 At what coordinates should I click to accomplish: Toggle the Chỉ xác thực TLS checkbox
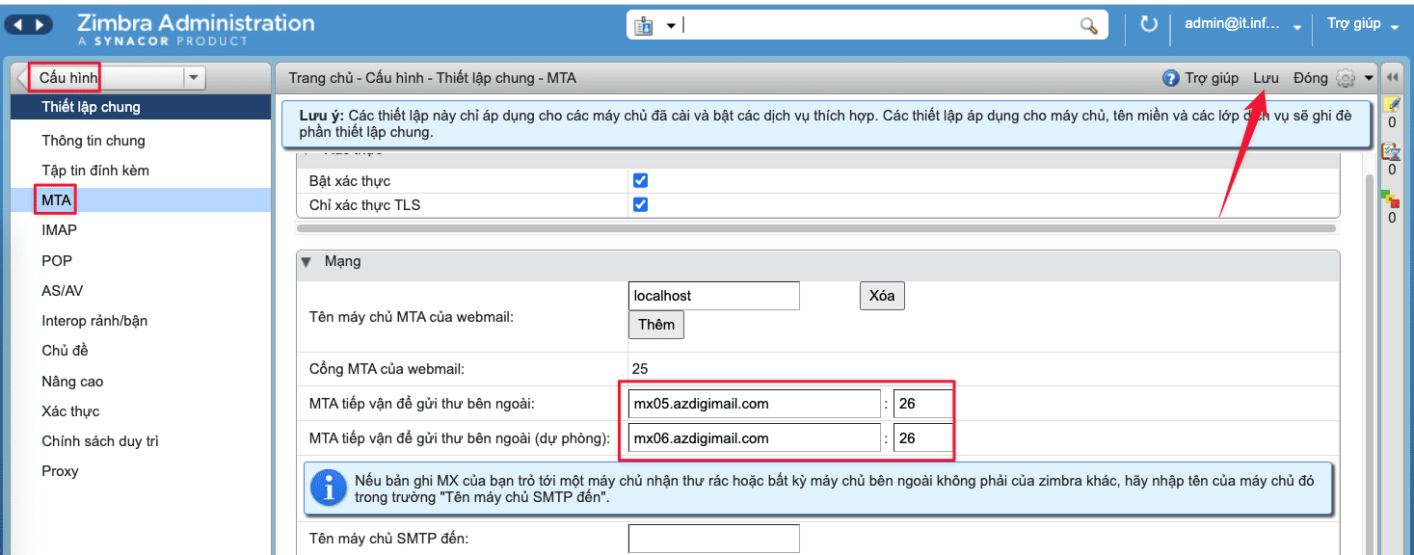click(x=640, y=204)
